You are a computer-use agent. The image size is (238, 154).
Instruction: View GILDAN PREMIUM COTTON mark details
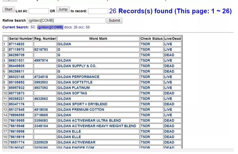coord(81,110)
